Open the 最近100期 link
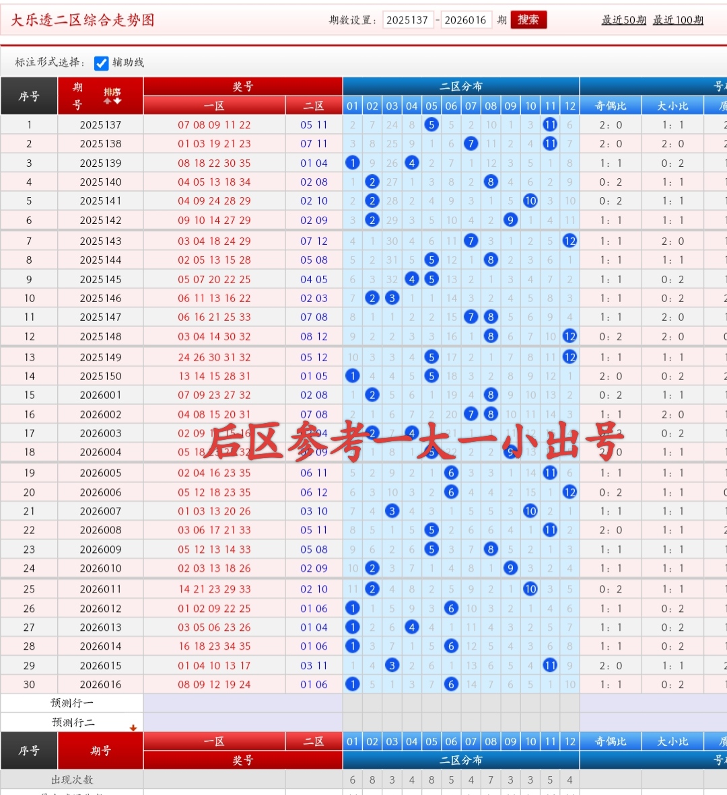Image resolution: width=727 pixels, height=795 pixels. (x=678, y=20)
